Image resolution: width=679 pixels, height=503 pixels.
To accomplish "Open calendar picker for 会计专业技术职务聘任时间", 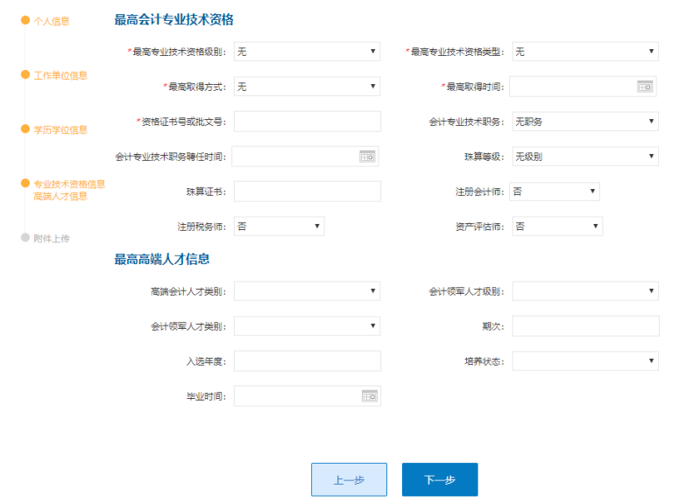I will coord(367,157).
